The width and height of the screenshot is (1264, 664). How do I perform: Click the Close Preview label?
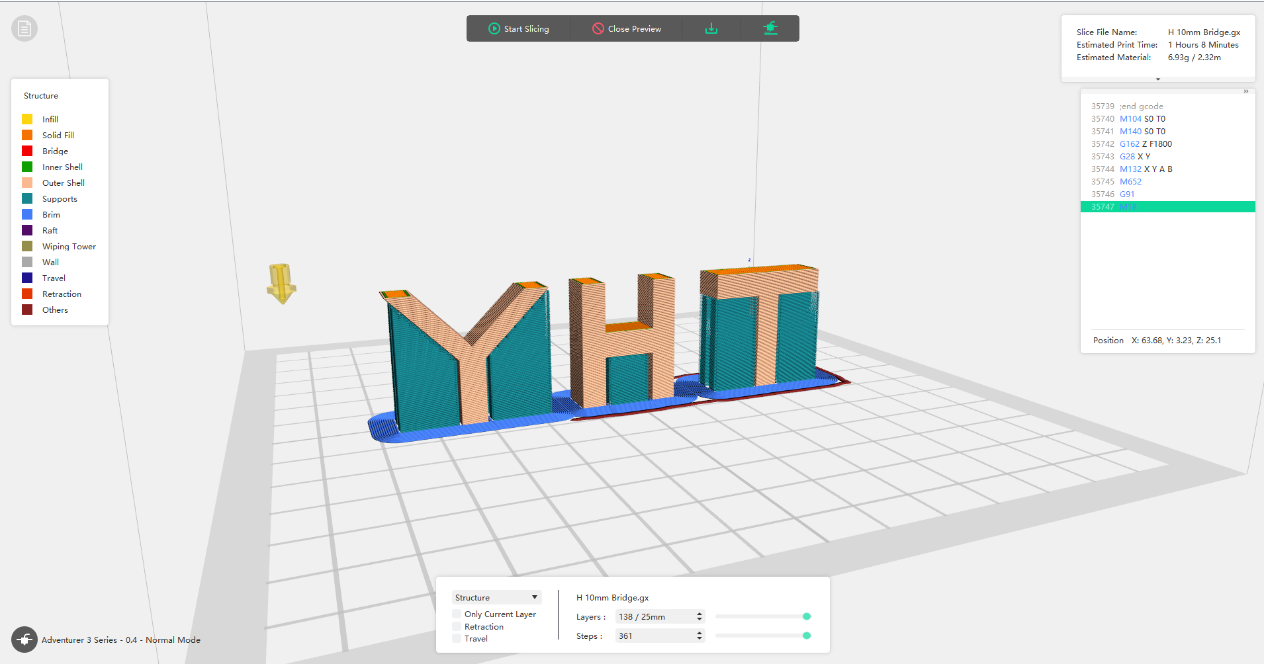[x=634, y=29]
